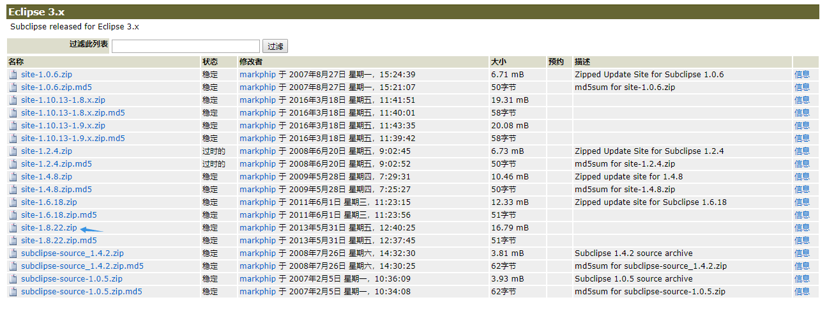
Task: Open the site-1.6.18.zip link
Action: (49, 202)
